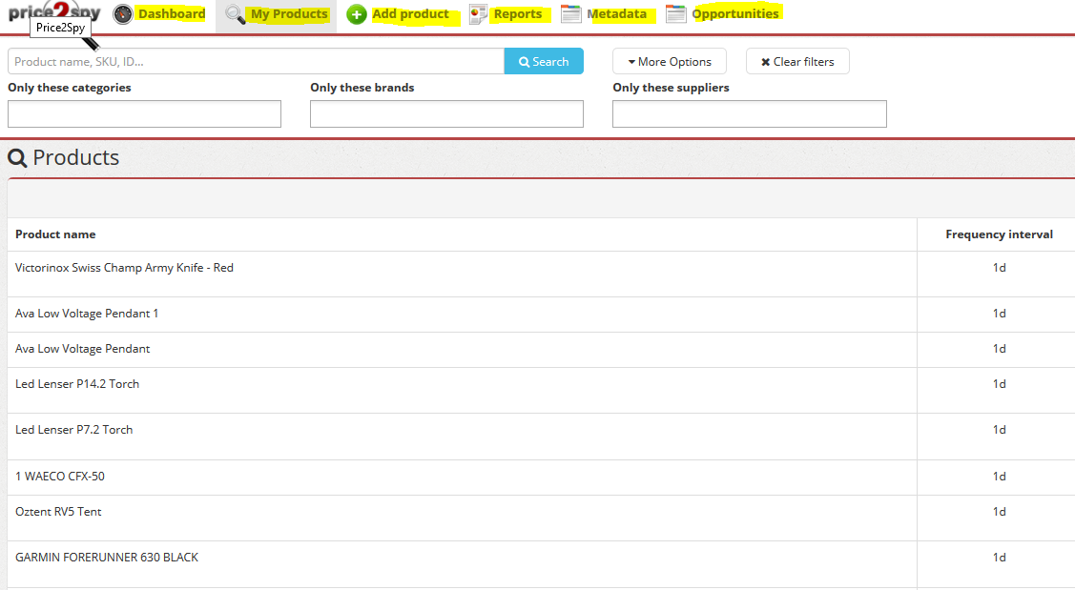
Task: Click the 1d interval for Garmin Forerunner
Action: click(x=999, y=558)
